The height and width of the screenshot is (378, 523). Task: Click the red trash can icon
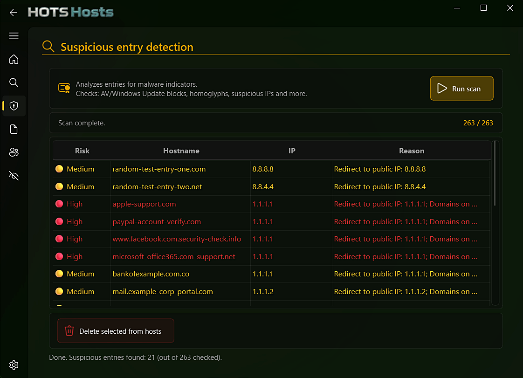pyautogui.click(x=69, y=330)
